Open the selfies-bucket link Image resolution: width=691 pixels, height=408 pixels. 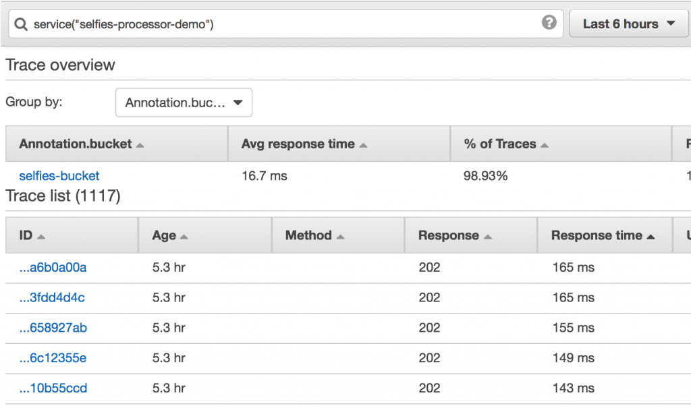tap(59, 176)
